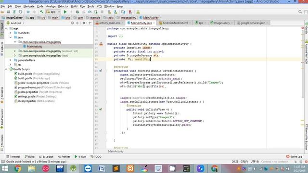308x173 pixels.
Task: Expand the androidTest package node
Action: [x=15, y=51]
